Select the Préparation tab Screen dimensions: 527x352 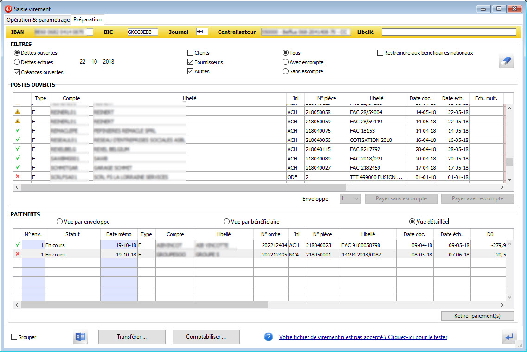pyautogui.click(x=87, y=19)
